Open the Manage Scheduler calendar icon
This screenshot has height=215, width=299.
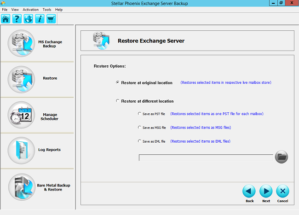pyautogui.click(x=21, y=115)
